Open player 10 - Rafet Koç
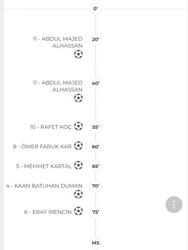 [51, 127]
